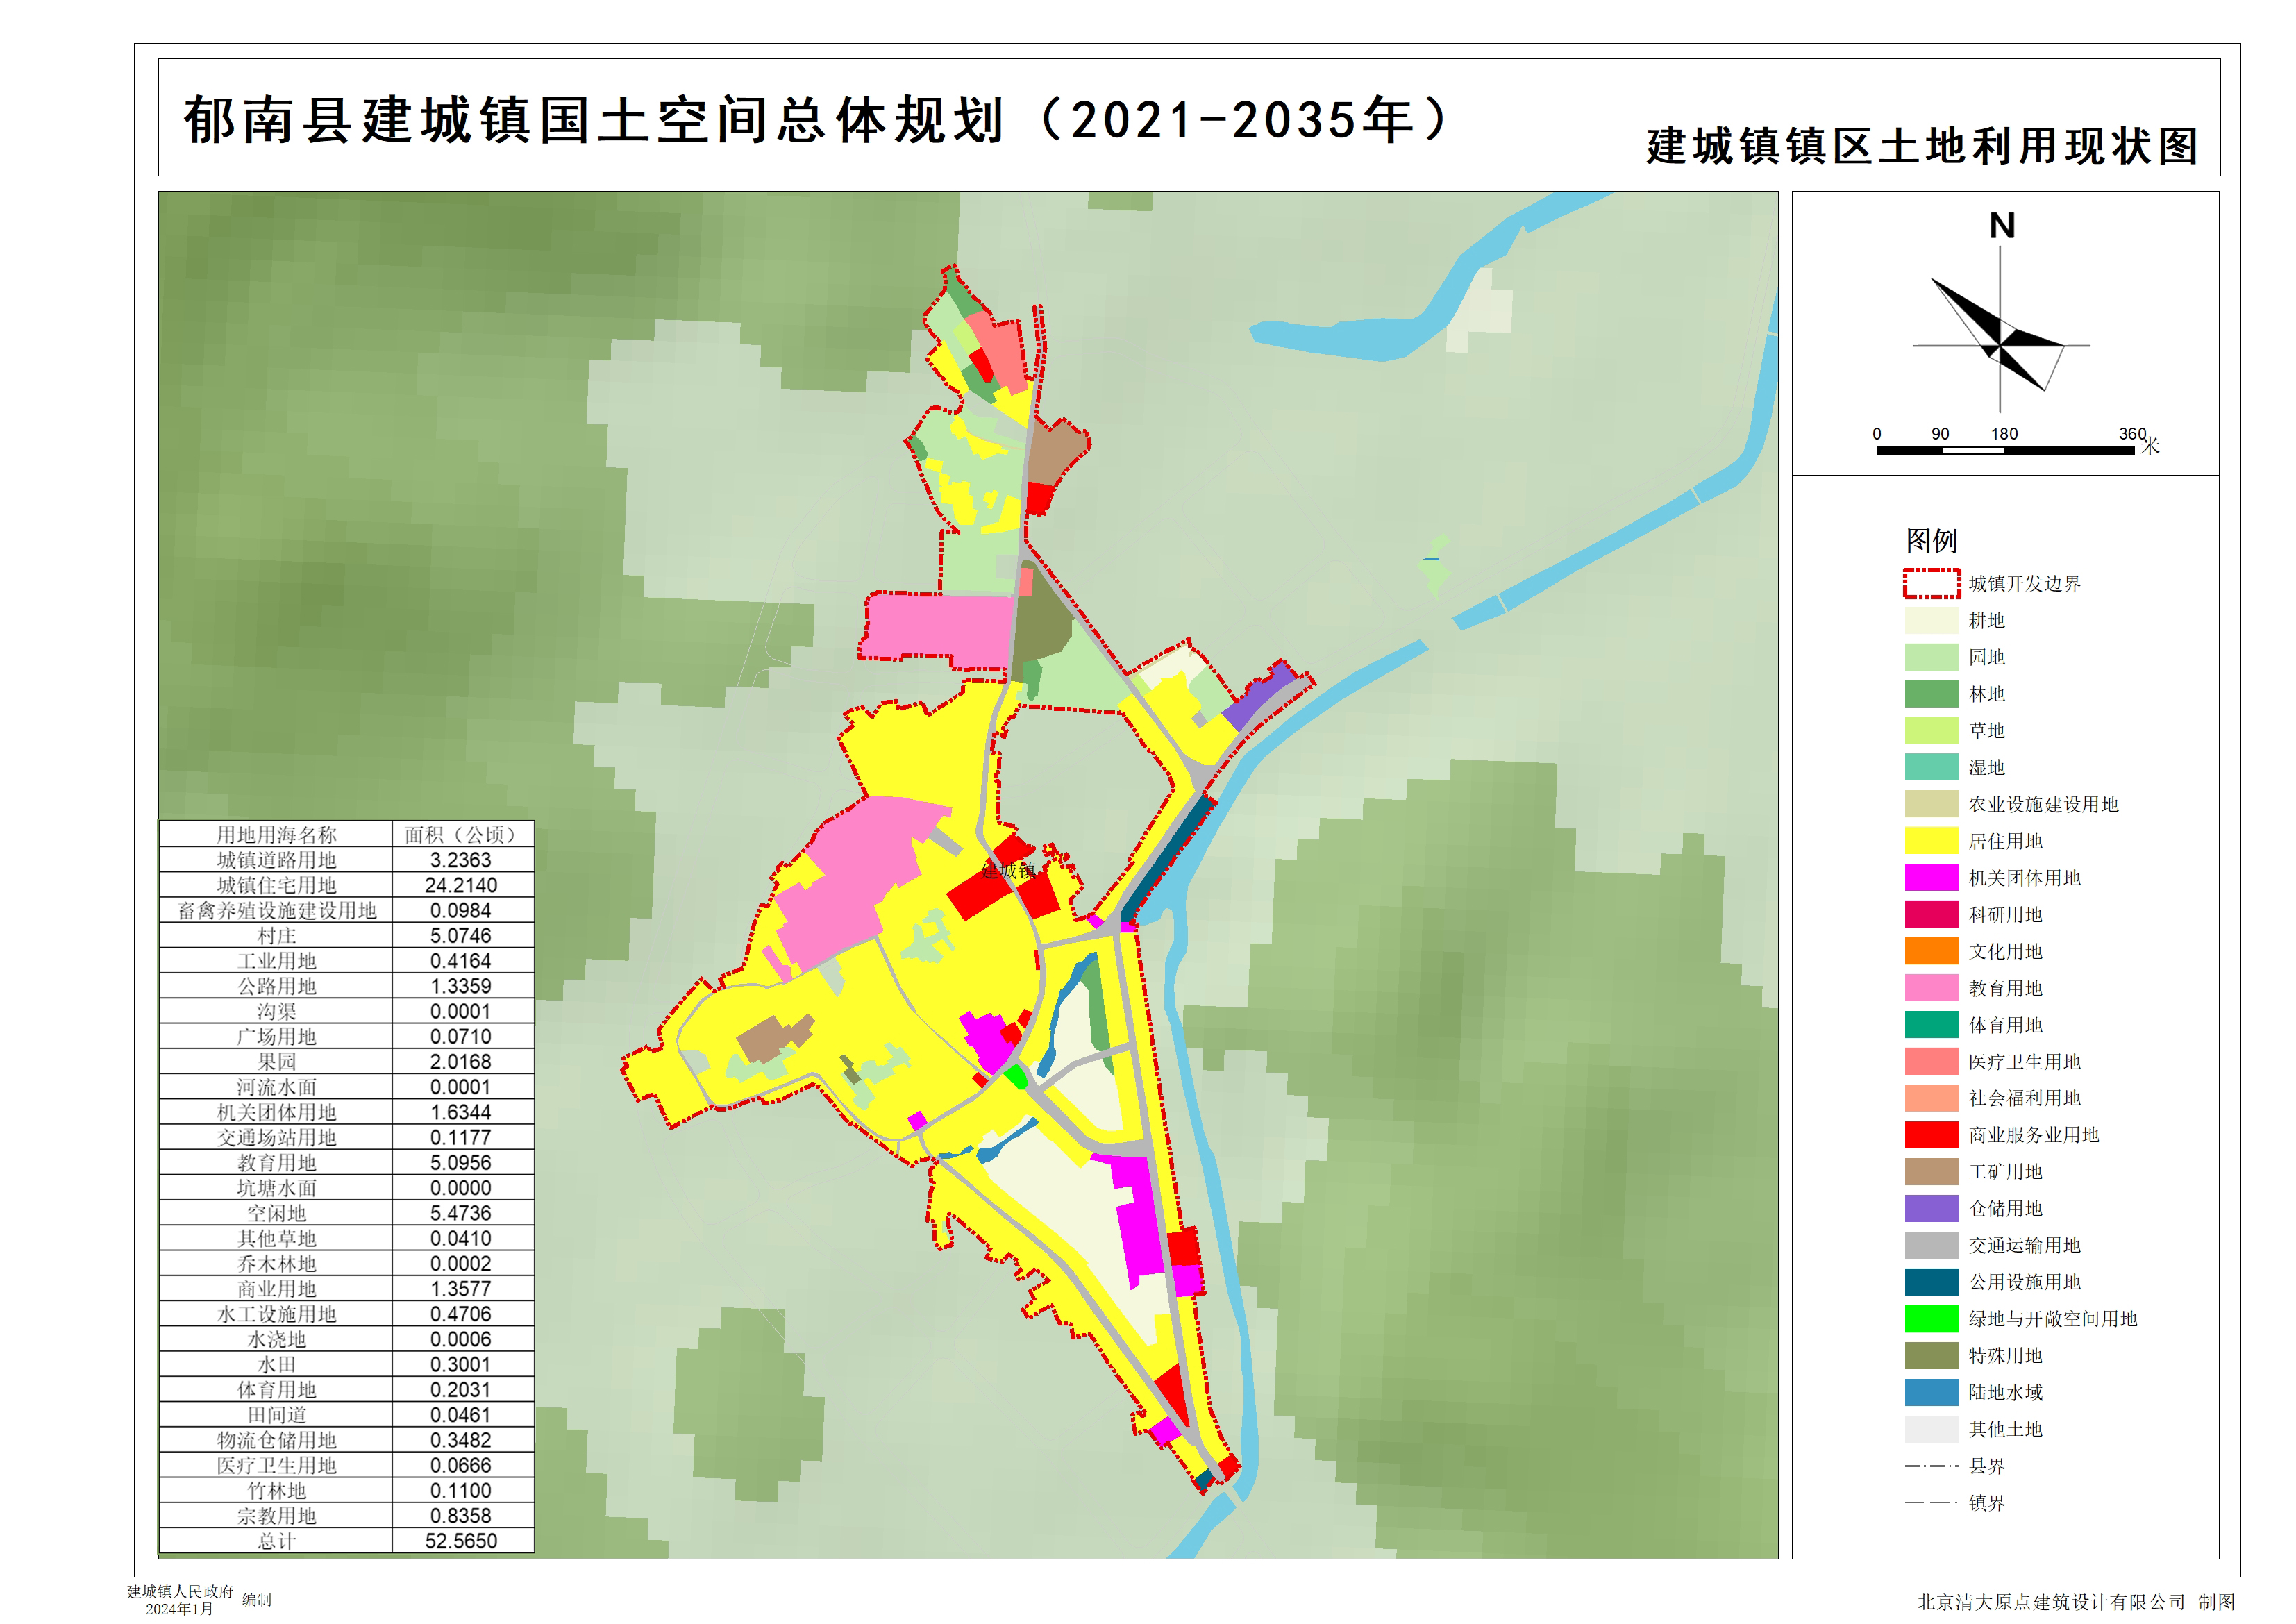Click the total value 52.5650

[x=461, y=1541]
